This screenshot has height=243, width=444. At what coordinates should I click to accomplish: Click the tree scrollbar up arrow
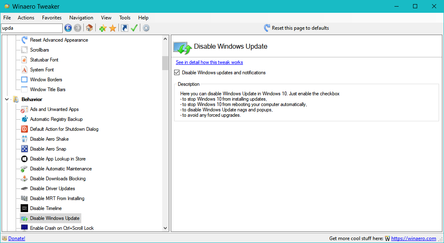pyautogui.click(x=165, y=39)
